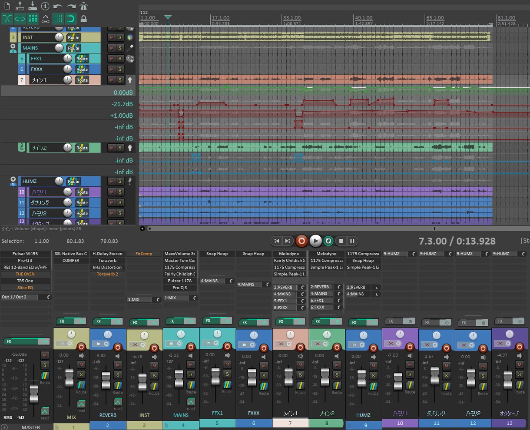
Task: Toggle the metronome
Action: tap(84, 6)
